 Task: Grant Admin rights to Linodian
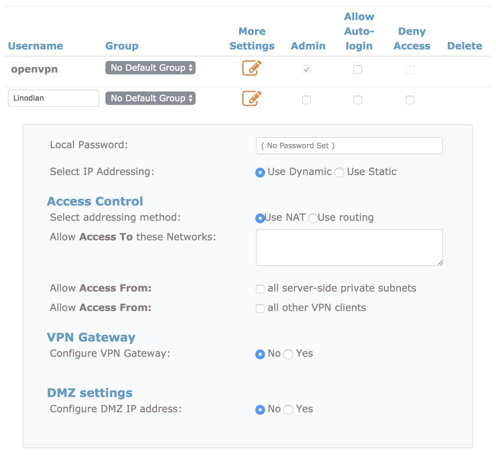click(x=306, y=100)
